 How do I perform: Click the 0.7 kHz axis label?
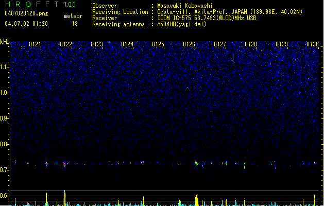click(x=4, y=170)
